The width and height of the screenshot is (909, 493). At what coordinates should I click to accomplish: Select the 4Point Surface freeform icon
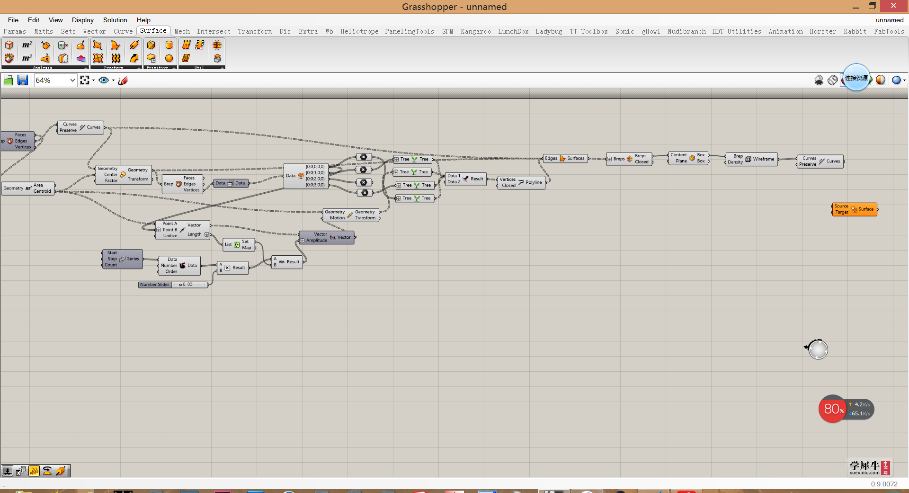tap(98, 45)
